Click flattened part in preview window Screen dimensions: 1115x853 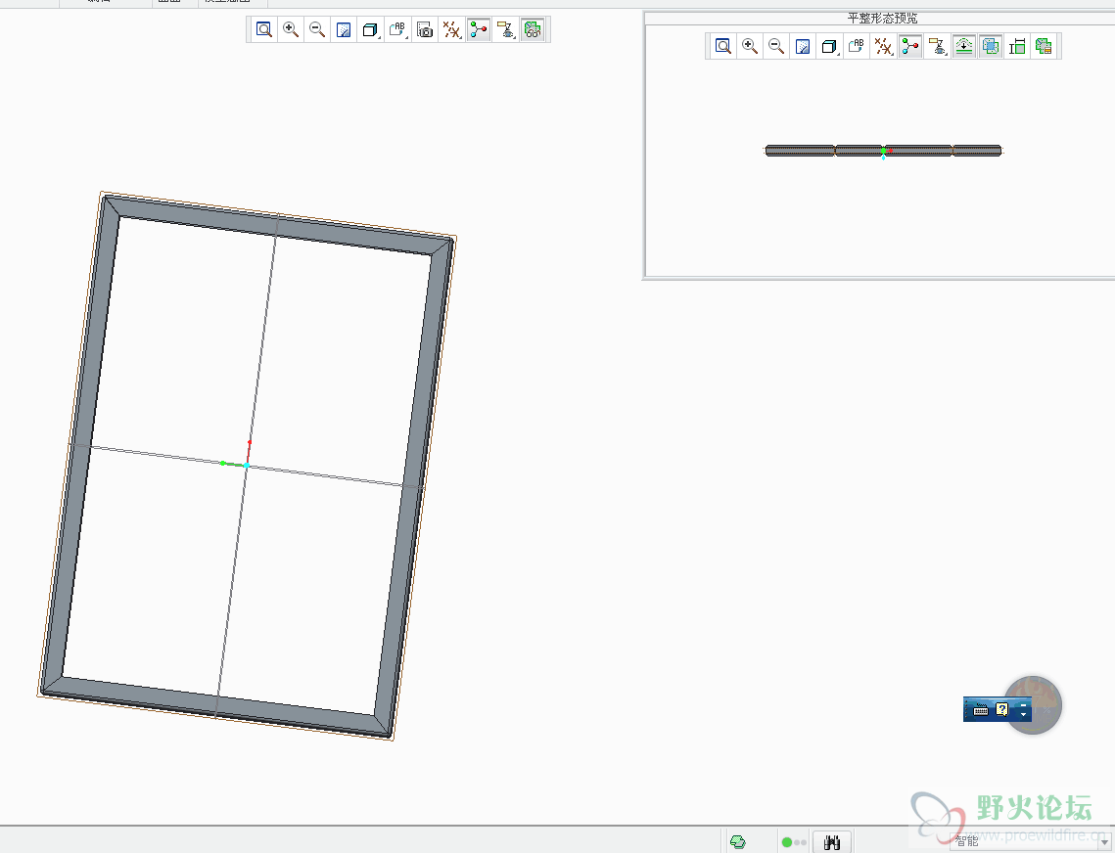pyautogui.click(x=883, y=151)
